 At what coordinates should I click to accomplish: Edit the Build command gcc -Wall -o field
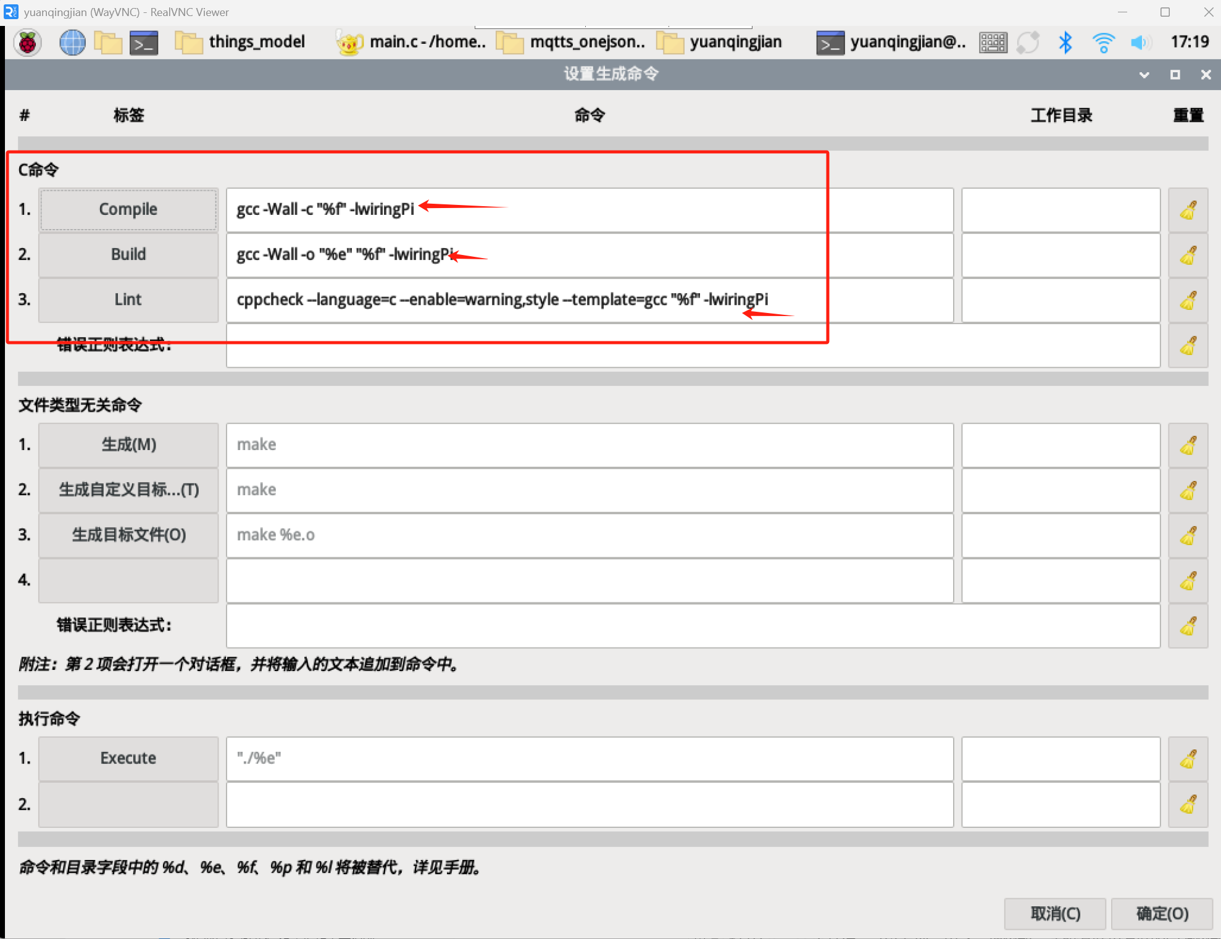coord(590,255)
